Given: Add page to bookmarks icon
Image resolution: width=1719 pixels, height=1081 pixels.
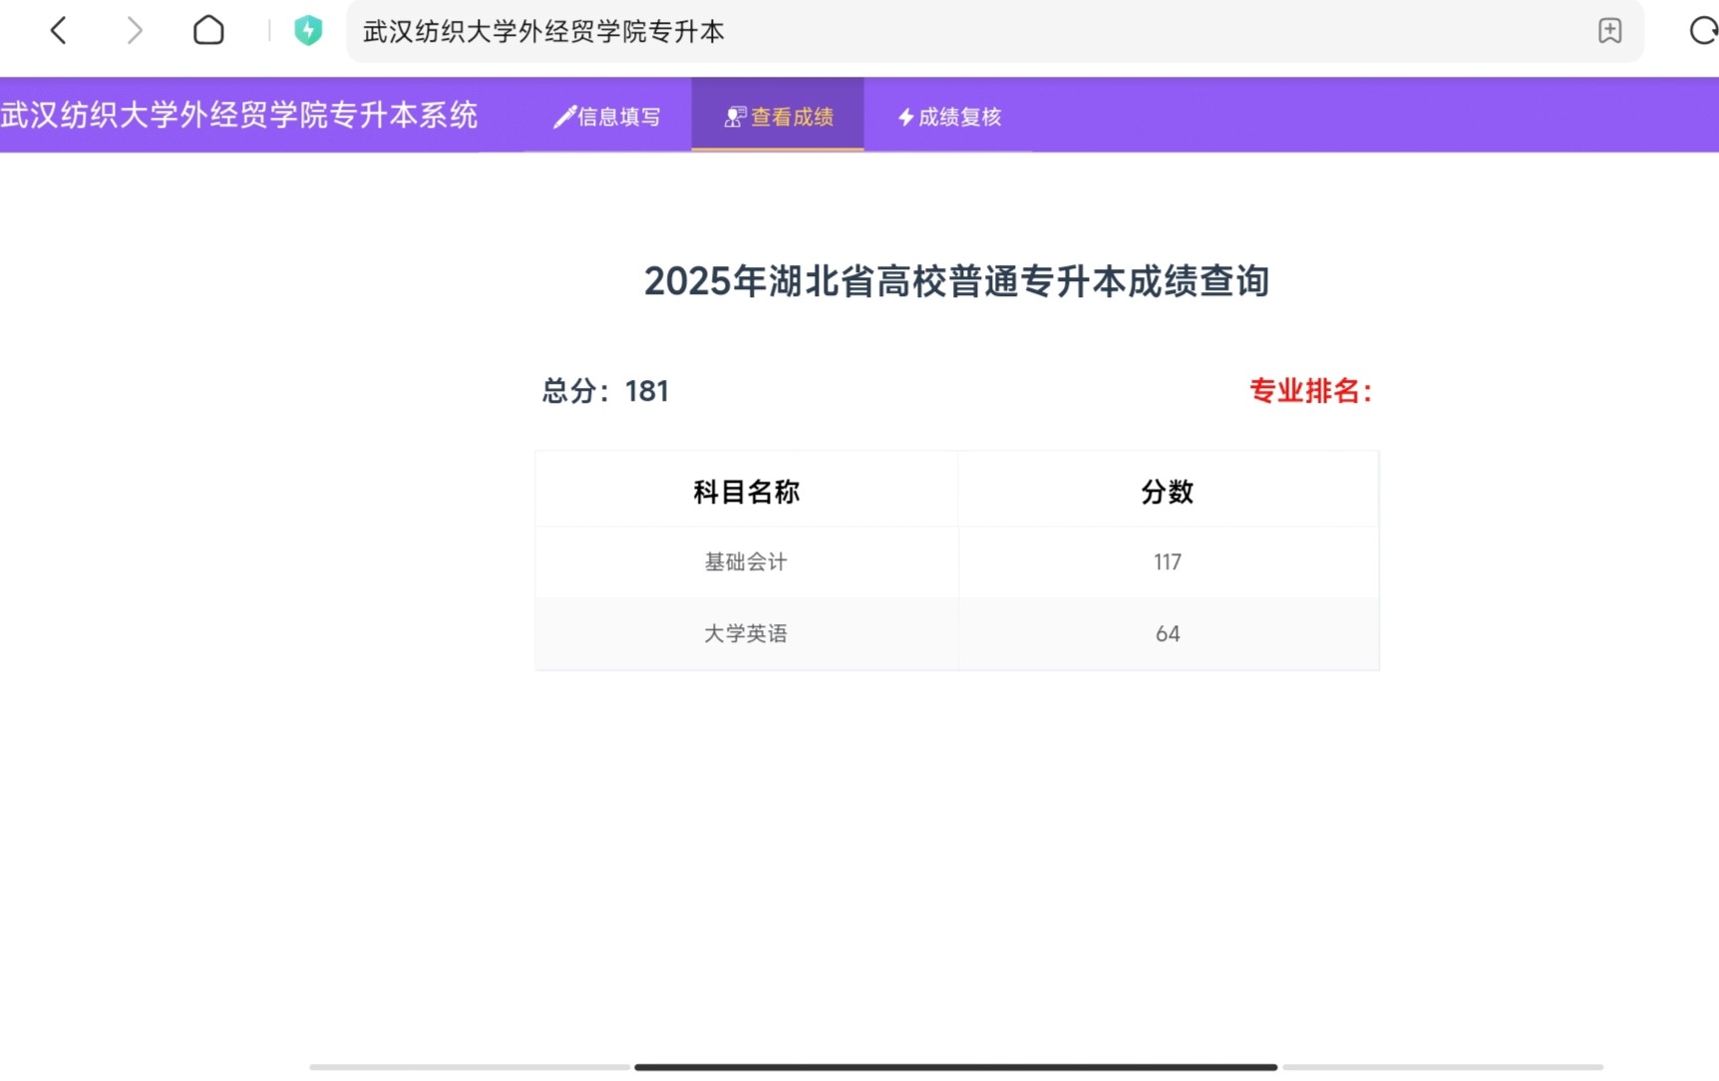Looking at the screenshot, I should pyautogui.click(x=1609, y=31).
